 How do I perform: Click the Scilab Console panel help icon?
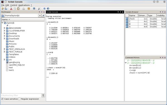pyautogui.click(x=118, y=12)
